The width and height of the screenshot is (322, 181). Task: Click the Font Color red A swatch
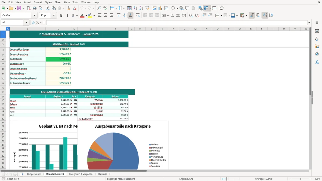(82, 16)
